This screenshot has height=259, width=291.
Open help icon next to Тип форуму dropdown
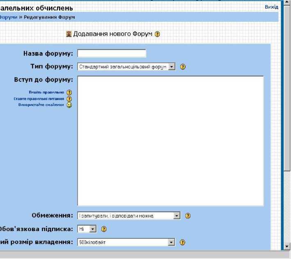(183, 66)
